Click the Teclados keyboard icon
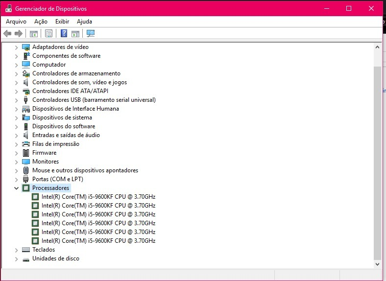This screenshot has height=281, width=386. point(26,250)
